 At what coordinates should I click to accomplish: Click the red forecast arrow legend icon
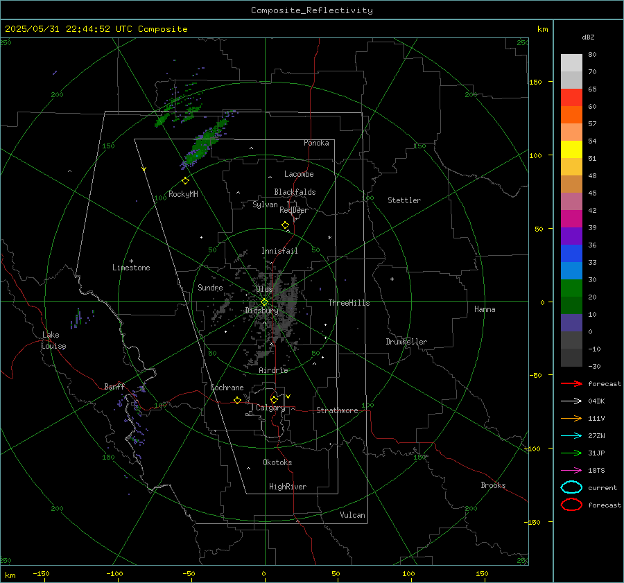coord(571,383)
